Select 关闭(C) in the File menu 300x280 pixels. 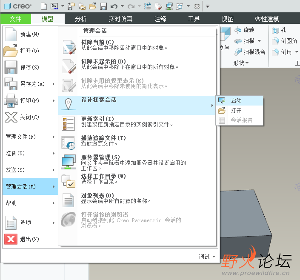click(x=30, y=117)
